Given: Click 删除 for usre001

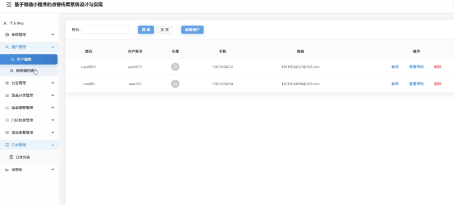Looking at the screenshot, I should [x=438, y=84].
